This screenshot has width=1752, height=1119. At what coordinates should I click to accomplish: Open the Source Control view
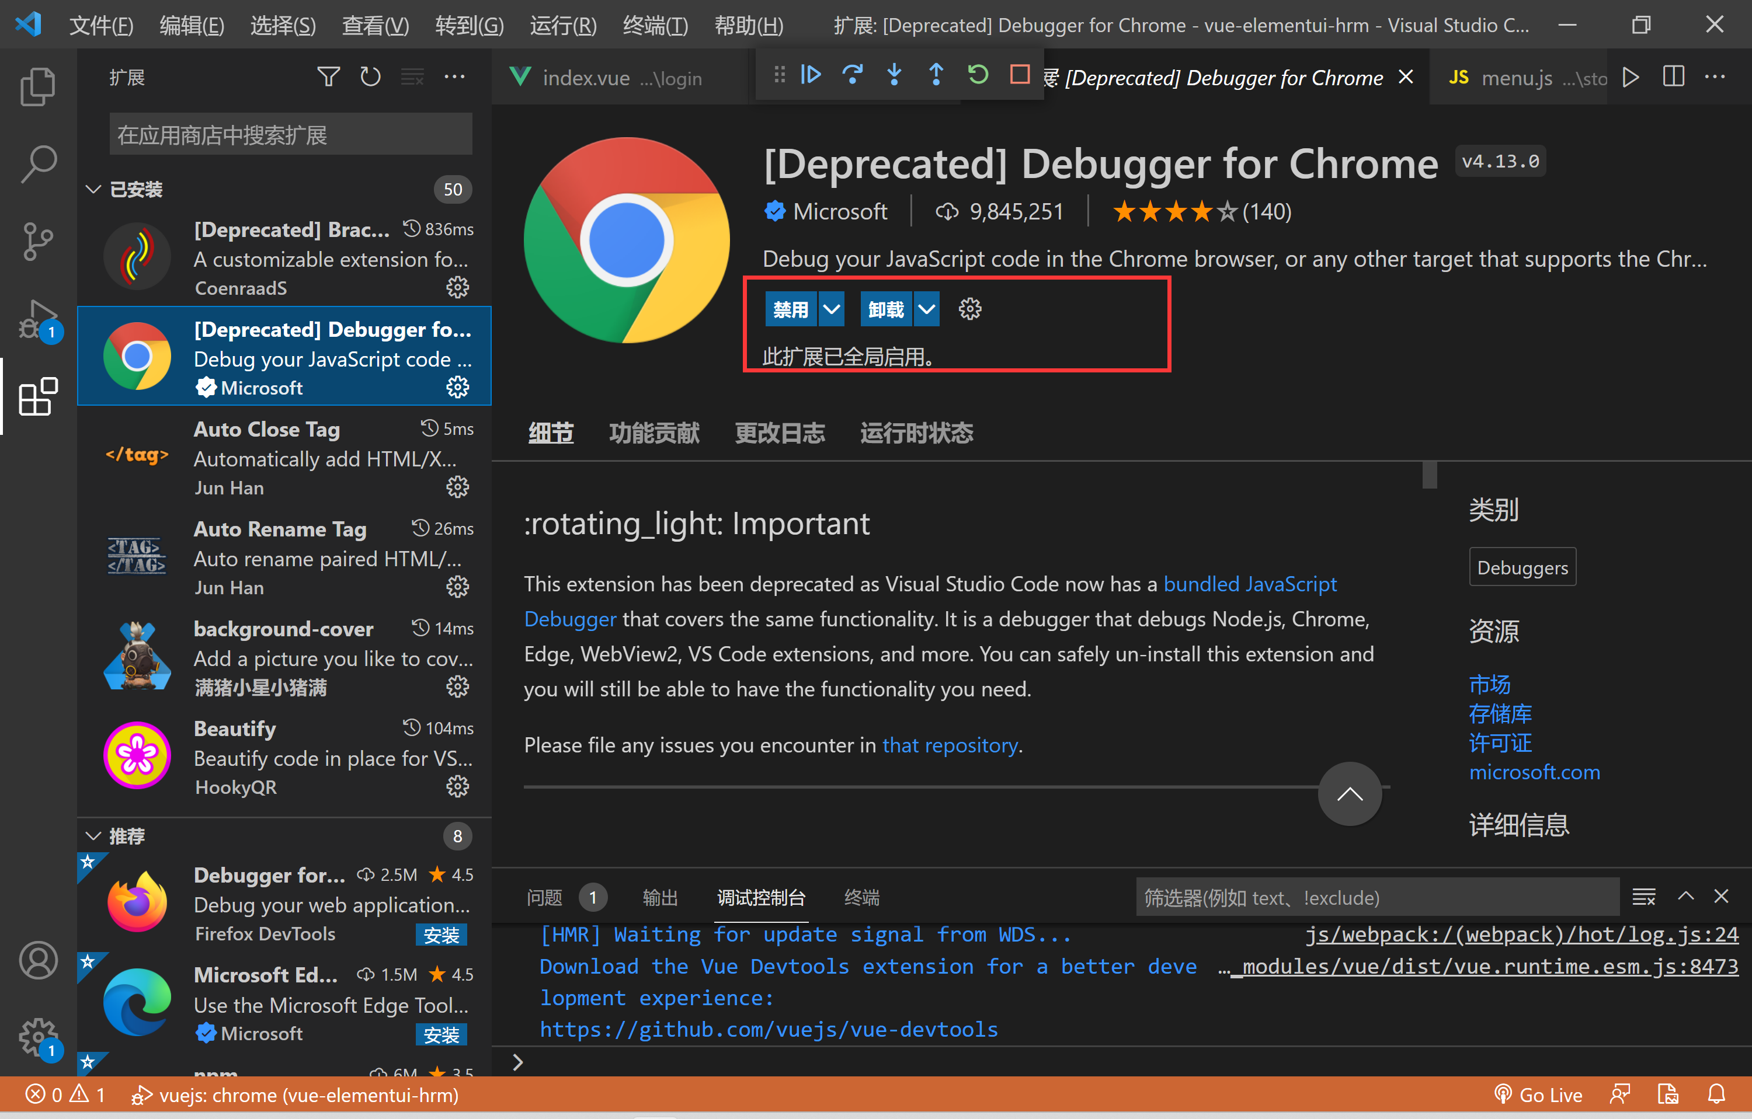[38, 242]
